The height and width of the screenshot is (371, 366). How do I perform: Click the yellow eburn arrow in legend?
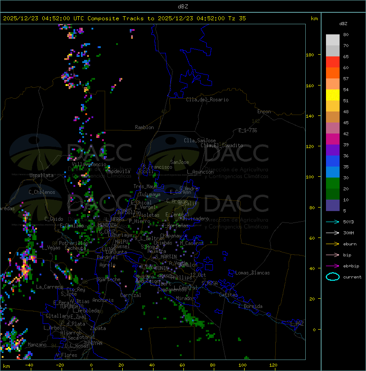(x=333, y=244)
